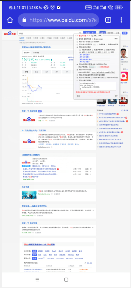
Task: Open the browser three-dot overflow menu
Action: 121,20
